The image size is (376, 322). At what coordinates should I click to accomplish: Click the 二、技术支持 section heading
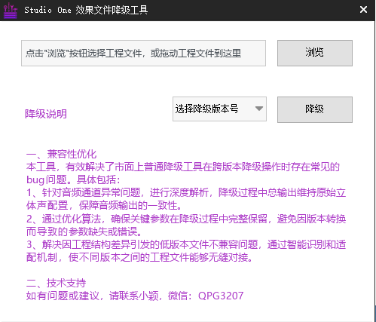pyautogui.click(x=56, y=283)
